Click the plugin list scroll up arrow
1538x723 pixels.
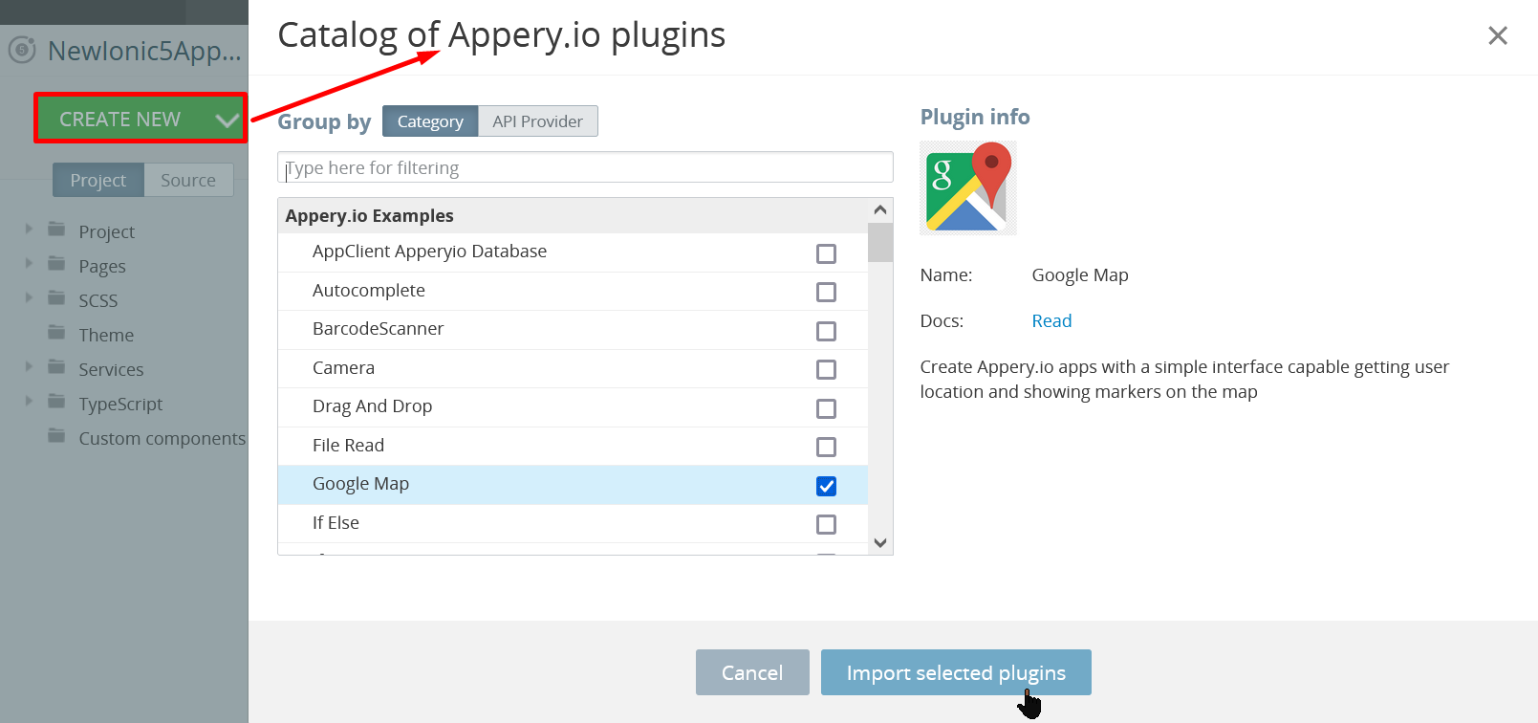coord(880,209)
